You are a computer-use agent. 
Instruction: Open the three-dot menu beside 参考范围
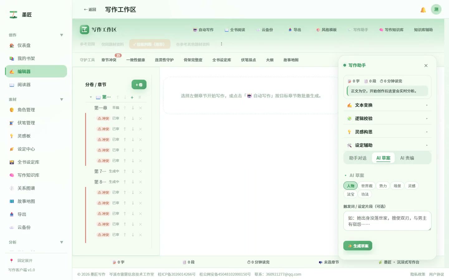click(221, 44)
